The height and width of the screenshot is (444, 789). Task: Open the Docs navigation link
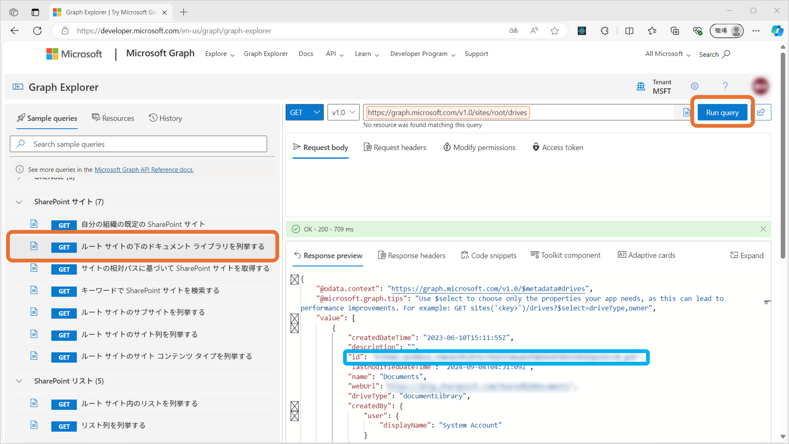click(306, 54)
